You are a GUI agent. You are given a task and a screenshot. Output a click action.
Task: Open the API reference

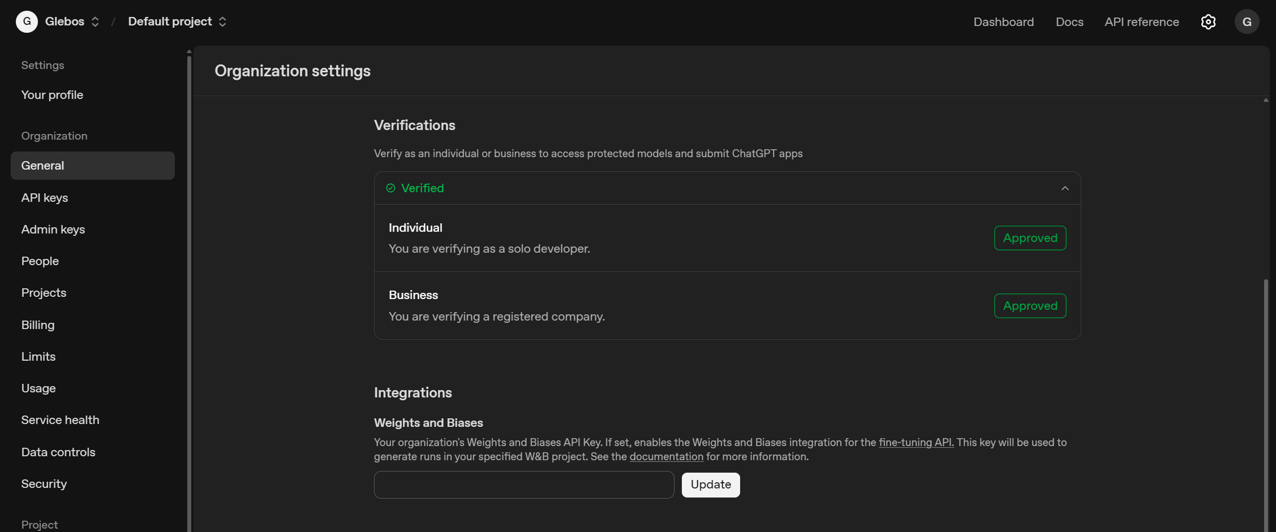1141,21
